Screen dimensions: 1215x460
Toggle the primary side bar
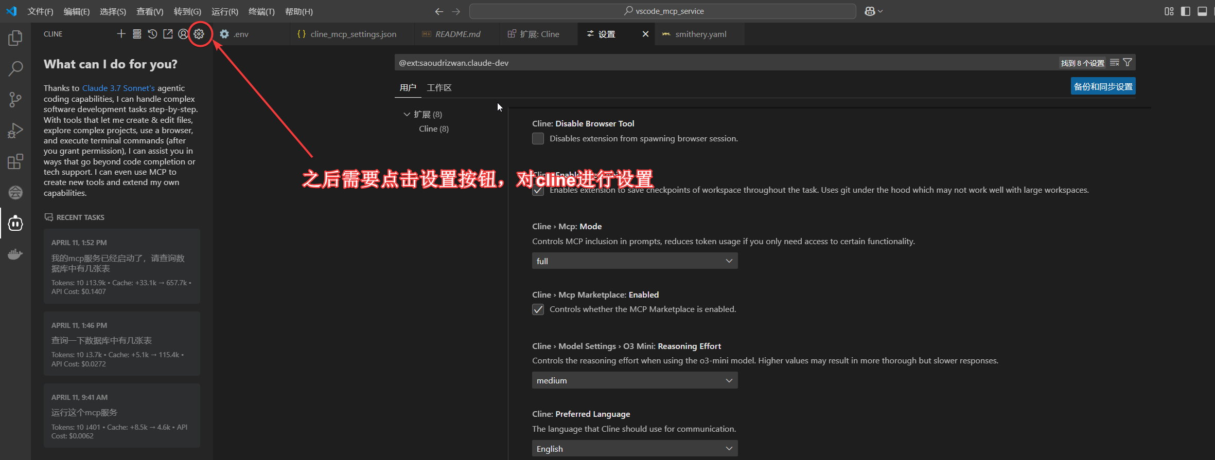point(1186,11)
